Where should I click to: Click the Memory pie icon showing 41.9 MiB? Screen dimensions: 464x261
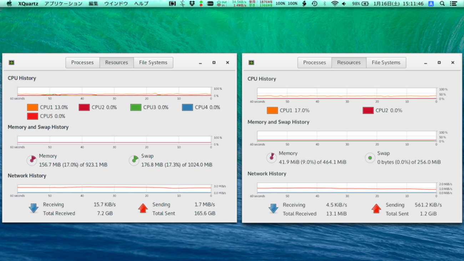(x=272, y=157)
